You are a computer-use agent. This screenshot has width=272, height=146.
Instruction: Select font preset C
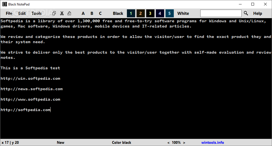click(100, 13)
